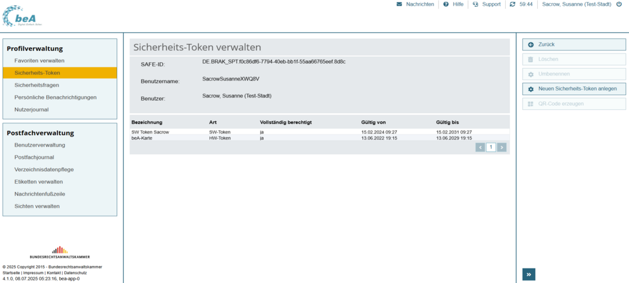629x283 pixels.
Task: Open Nachrichten envelope icon in the header
Action: pyautogui.click(x=399, y=4)
